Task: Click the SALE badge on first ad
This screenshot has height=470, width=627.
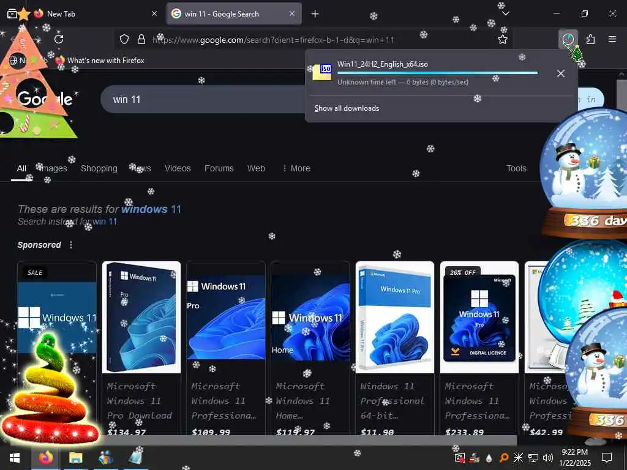Action: pyautogui.click(x=35, y=272)
